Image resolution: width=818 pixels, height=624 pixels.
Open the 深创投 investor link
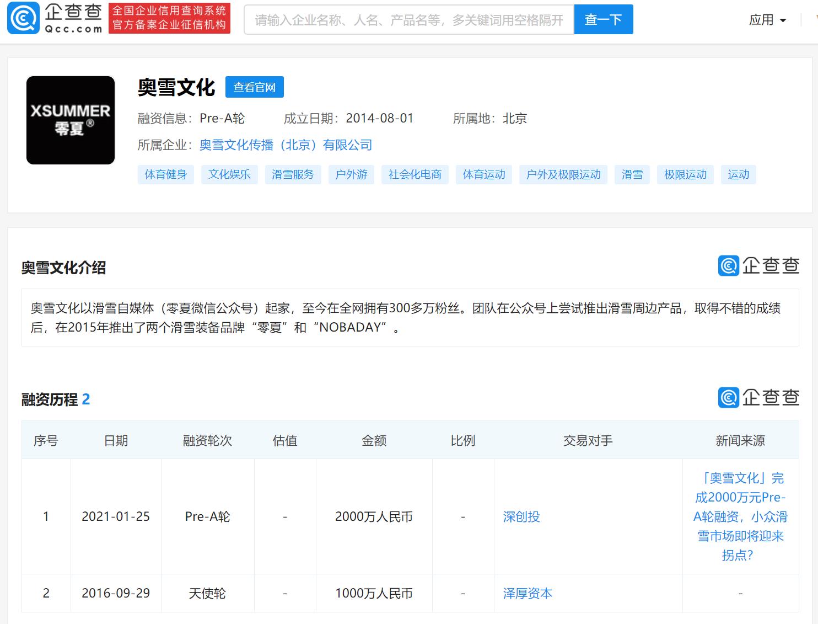521,517
